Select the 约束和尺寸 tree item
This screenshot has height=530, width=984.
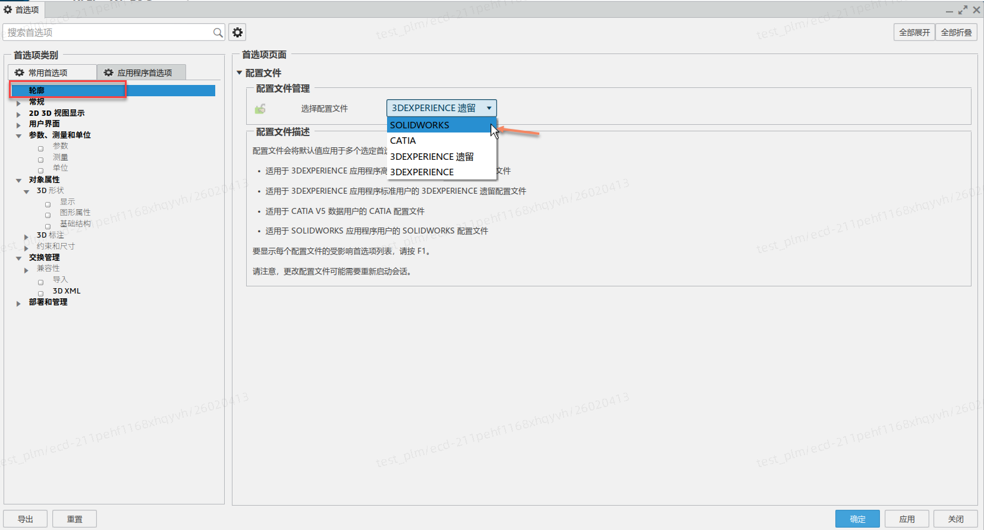click(56, 246)
